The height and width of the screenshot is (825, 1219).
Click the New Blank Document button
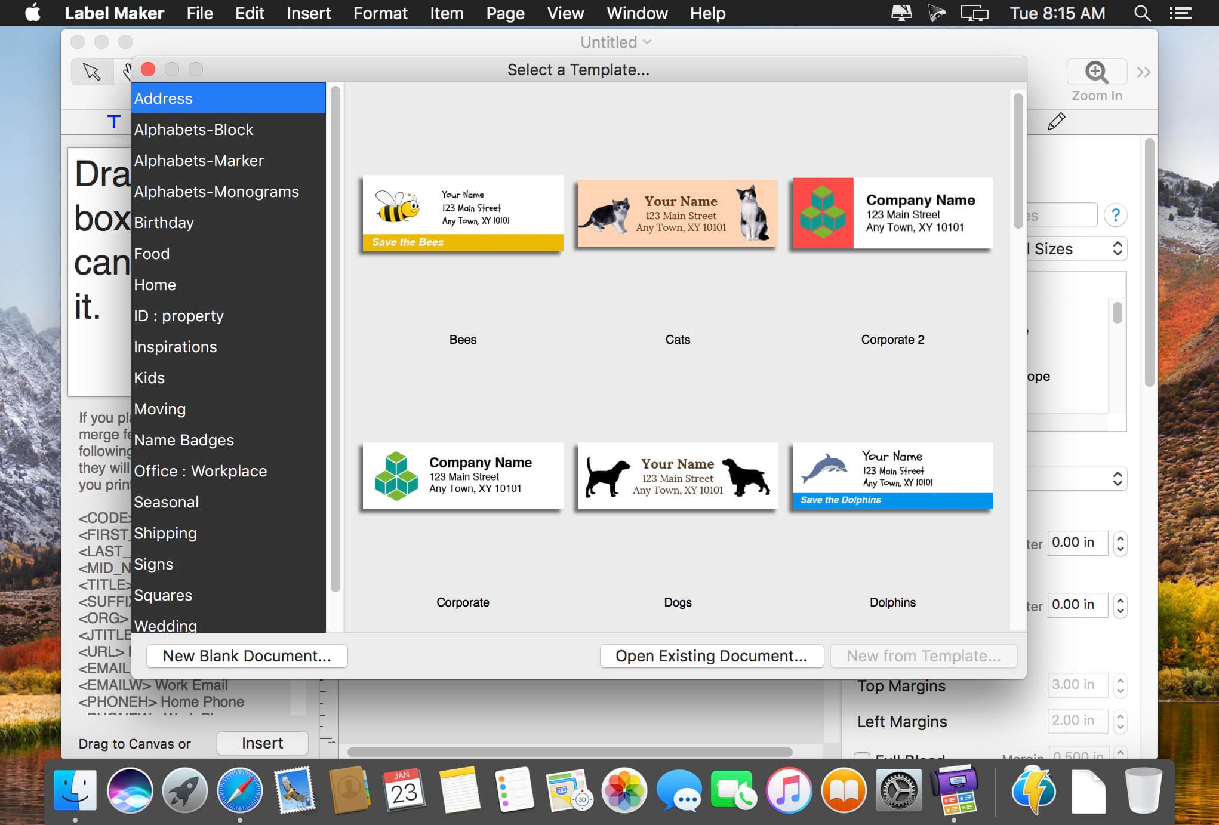point(247,655)
